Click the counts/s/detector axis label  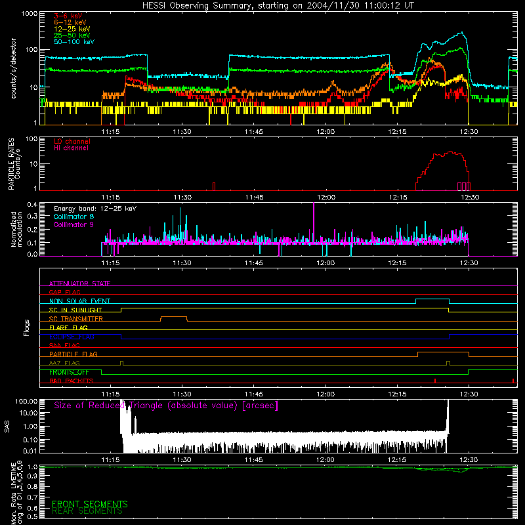point(13,68)
